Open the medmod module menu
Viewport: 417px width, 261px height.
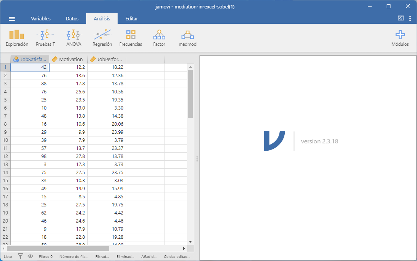(x=188, y=38)
